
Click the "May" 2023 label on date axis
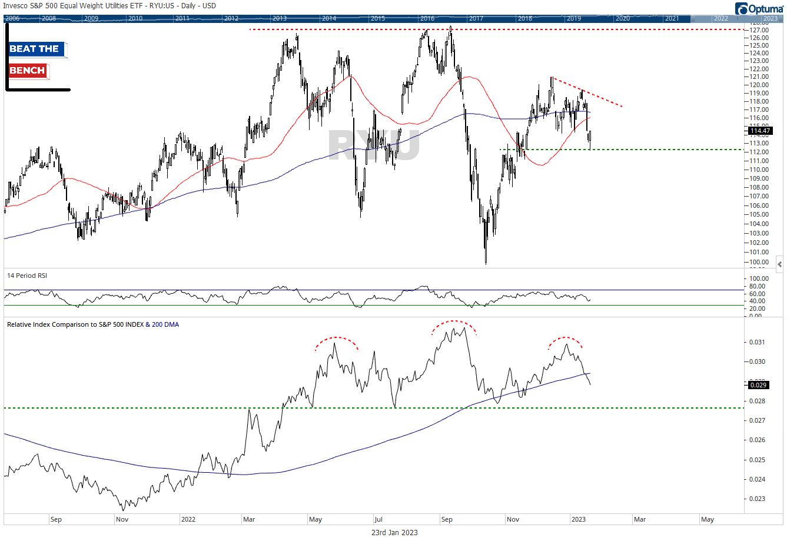(708, 519)
